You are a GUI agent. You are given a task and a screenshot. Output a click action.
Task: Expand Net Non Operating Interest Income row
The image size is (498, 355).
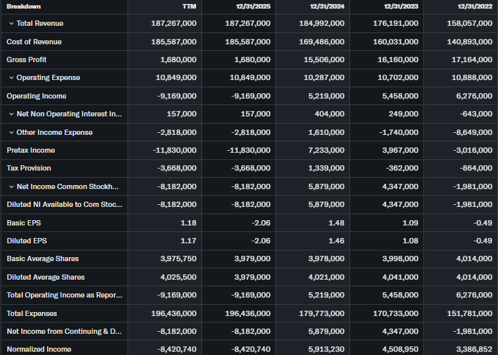tap(11, 114)
